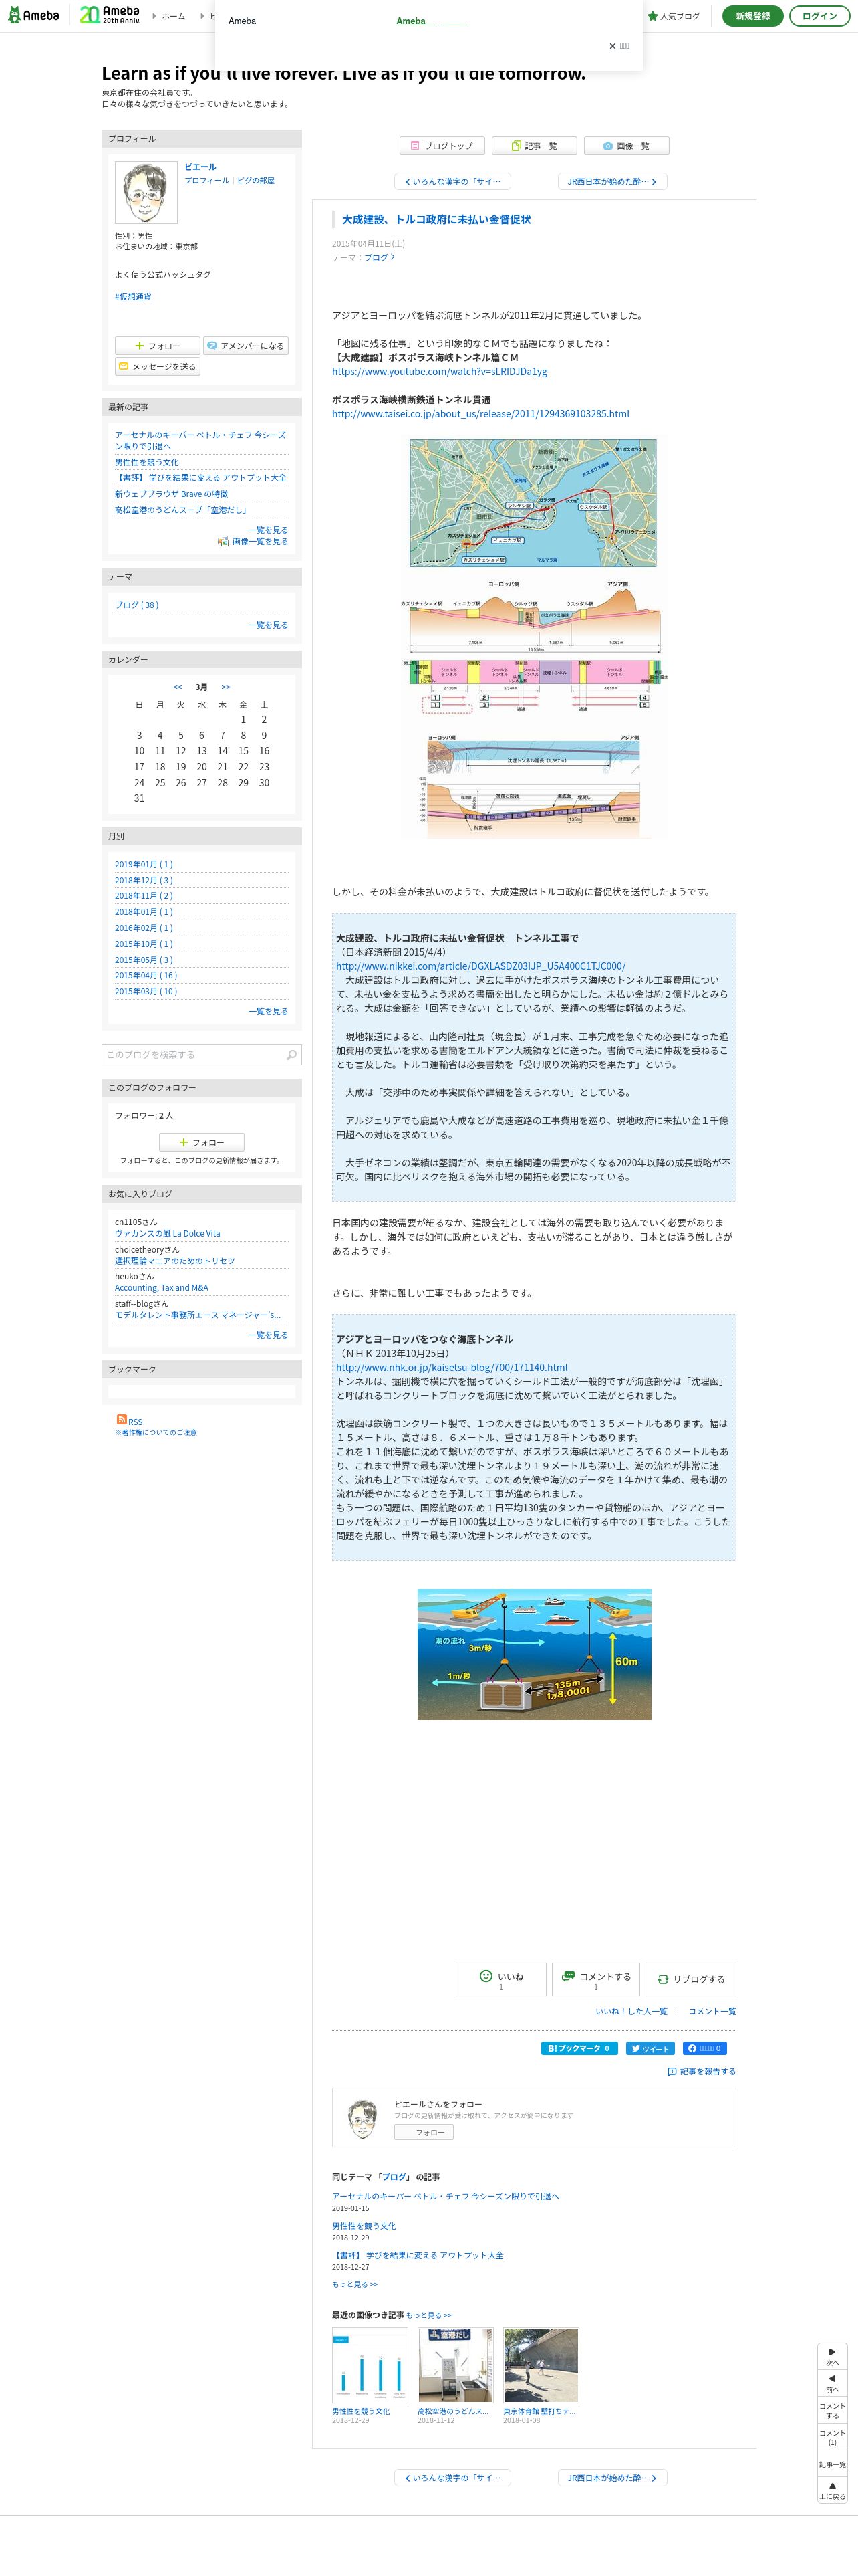Go to the next calendar month with >>
The width and height of the screenshot is (858, 2576).
(226, 687)
